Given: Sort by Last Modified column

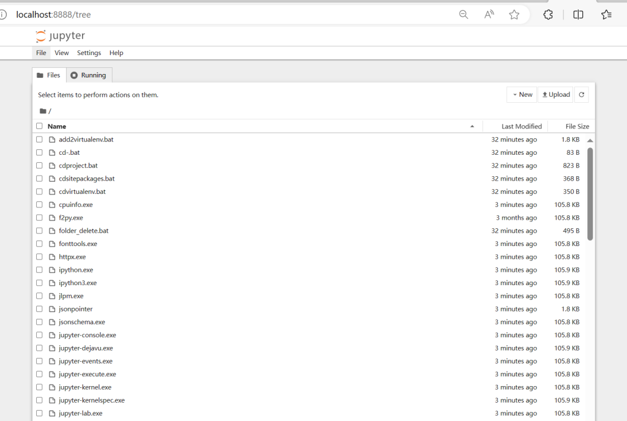Looking at the screenshot, I should pos(521,127).
